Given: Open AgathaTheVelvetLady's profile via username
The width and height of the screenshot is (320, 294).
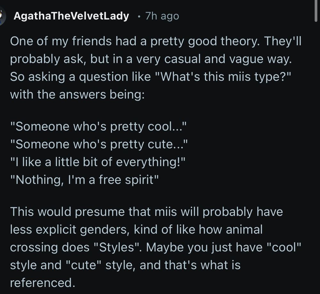Looking at the screenshot, I should [71, 16].
